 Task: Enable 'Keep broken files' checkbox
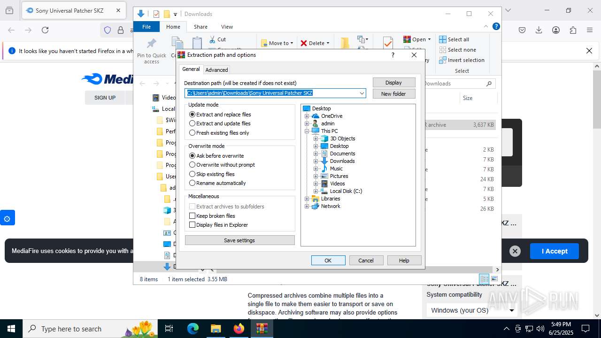(x=192, y=216)
